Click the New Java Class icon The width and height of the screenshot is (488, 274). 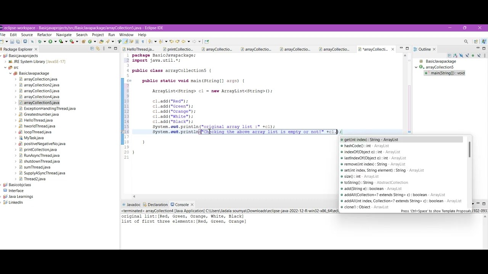[90, 41]
